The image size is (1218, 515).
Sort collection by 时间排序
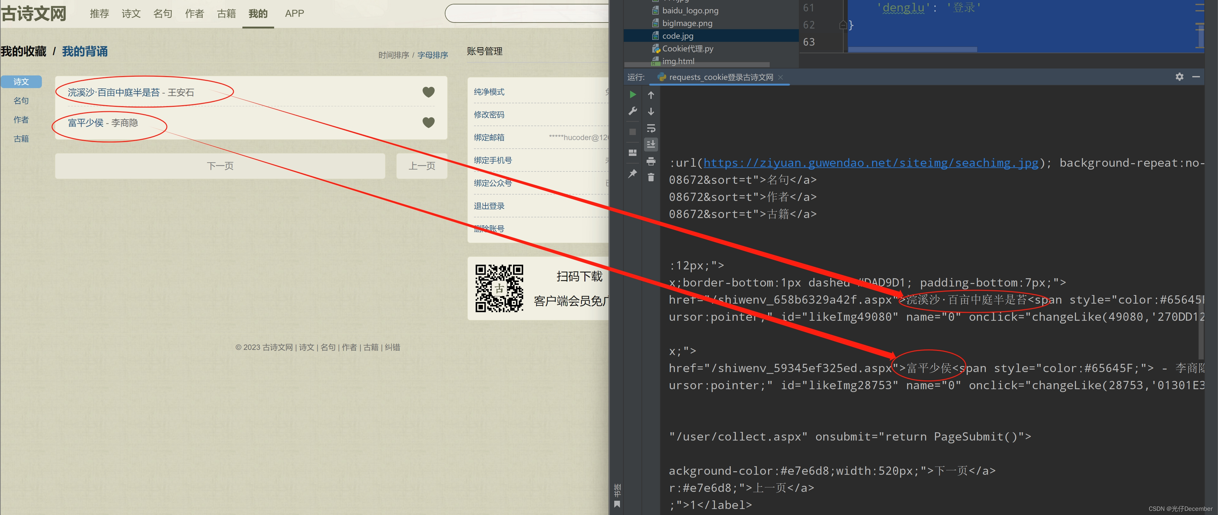tap(393, 55)
